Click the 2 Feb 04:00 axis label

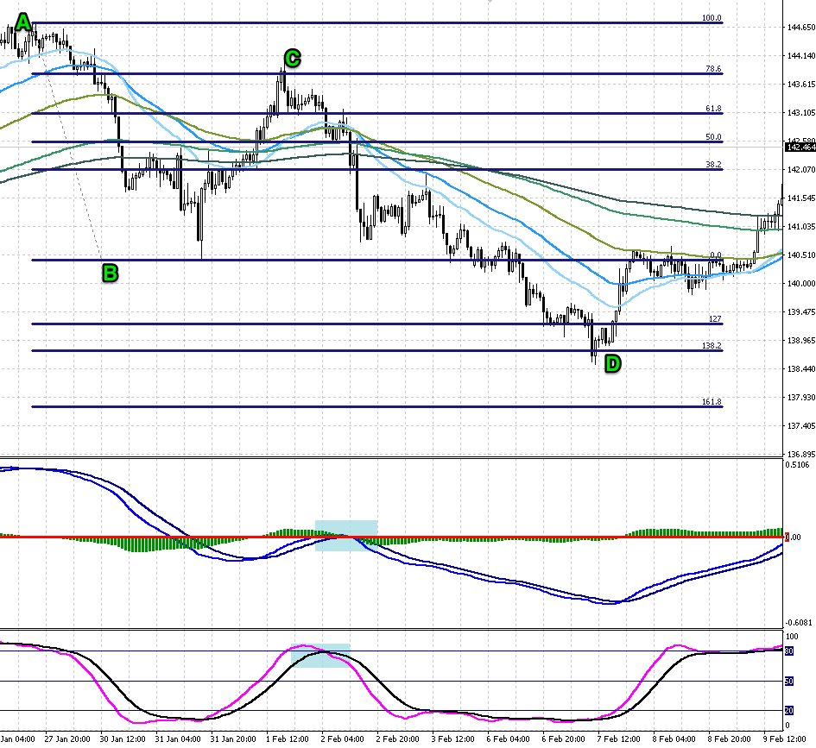tap(343, 739)
